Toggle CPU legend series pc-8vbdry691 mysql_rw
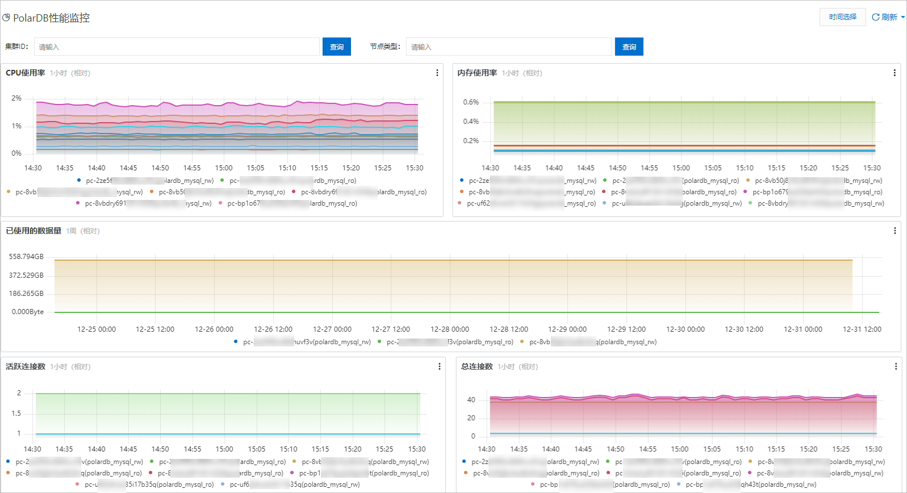Screen dimensions: 907x493 tap(144, 203)
